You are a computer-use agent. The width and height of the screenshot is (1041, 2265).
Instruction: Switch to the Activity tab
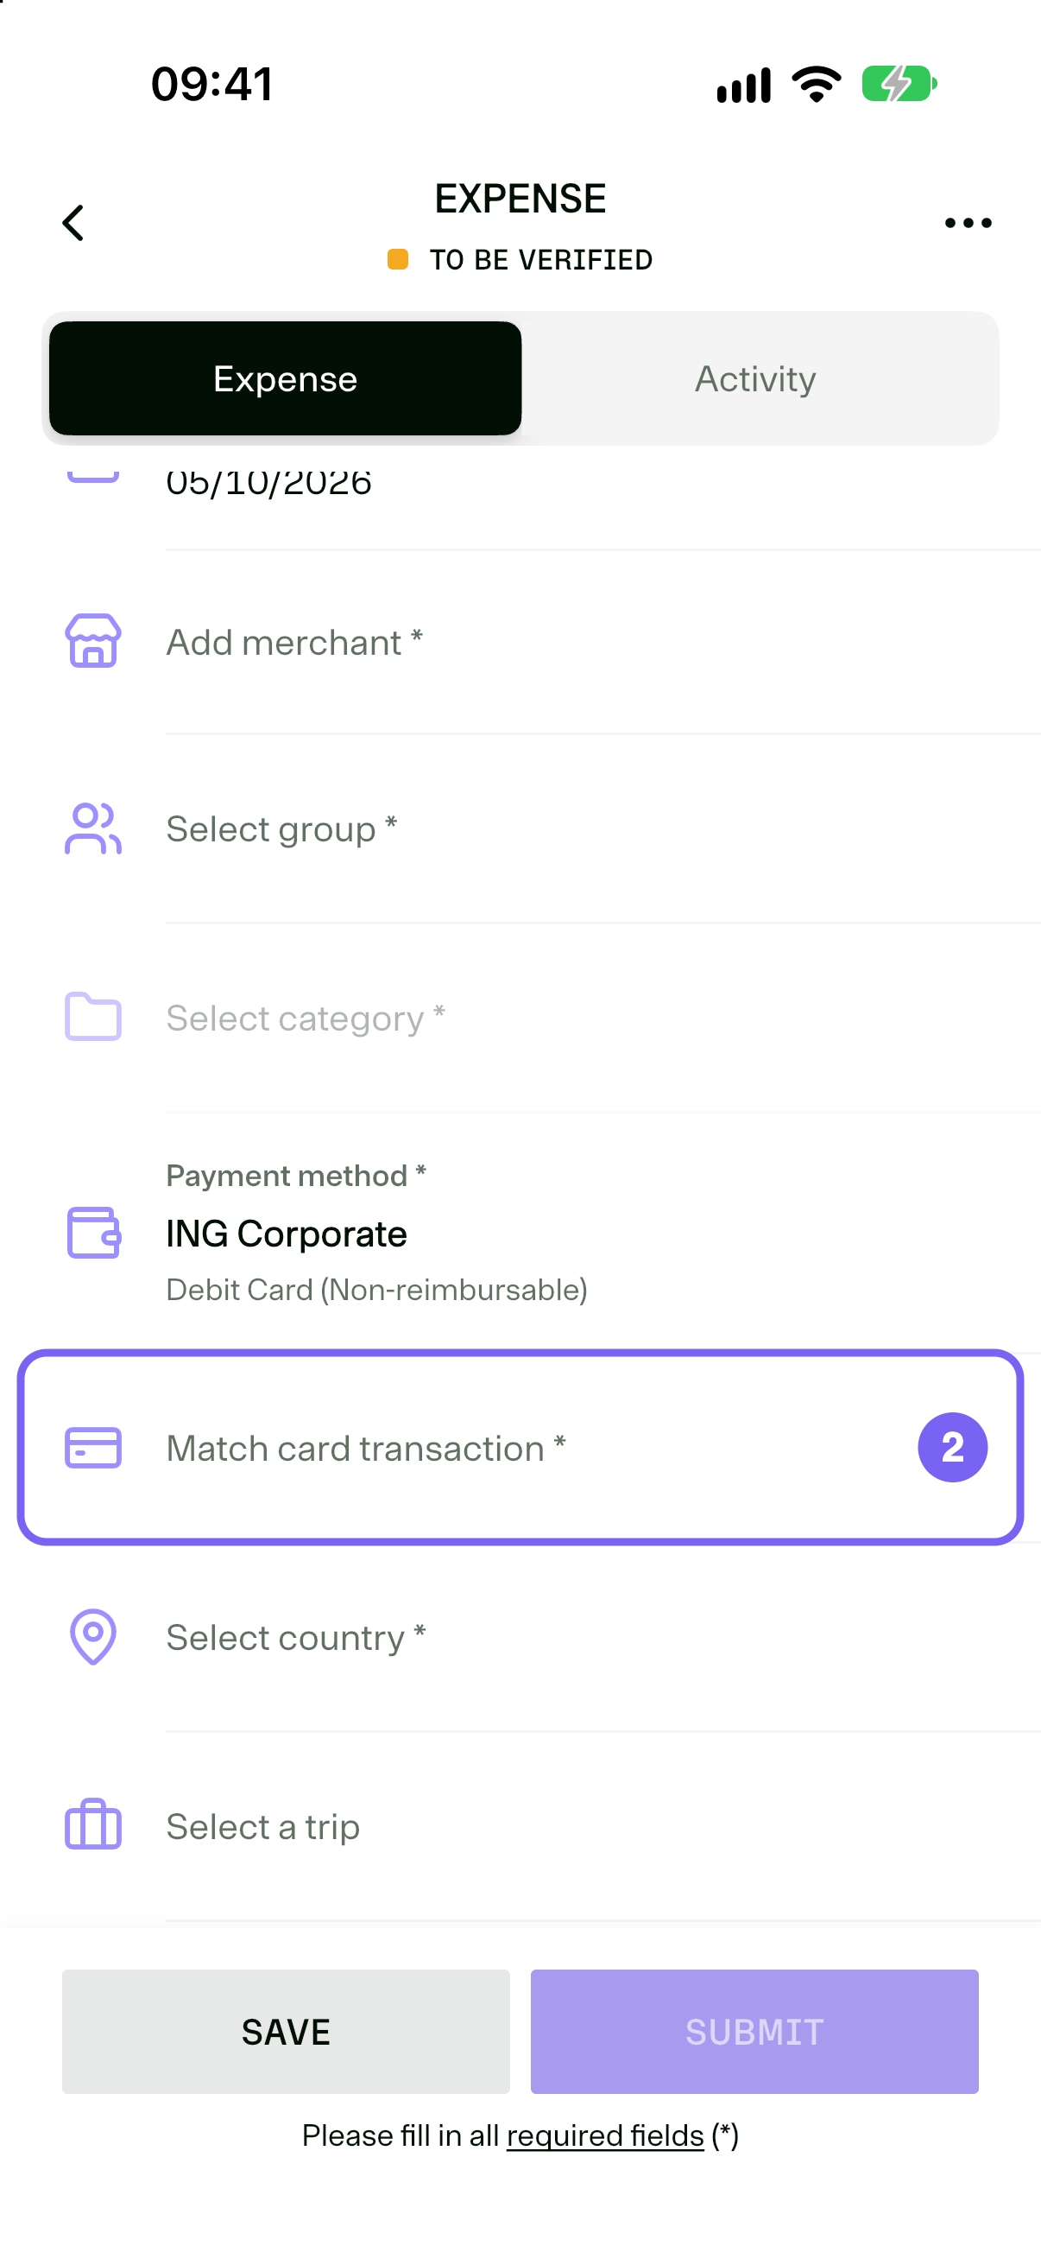pyautogui.click(x=755, y=378)
